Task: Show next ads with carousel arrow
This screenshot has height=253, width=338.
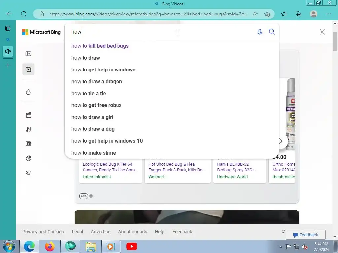Action: coord(281,141)
